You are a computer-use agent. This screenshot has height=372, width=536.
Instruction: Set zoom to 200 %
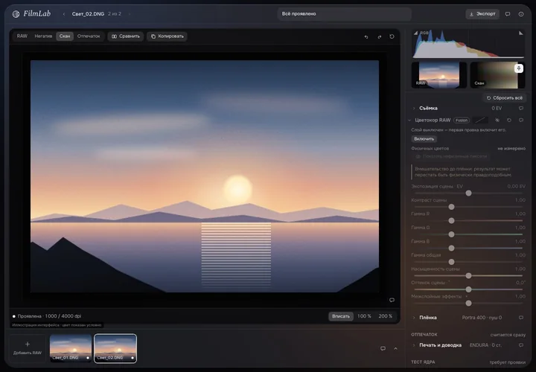coord(386,316)
